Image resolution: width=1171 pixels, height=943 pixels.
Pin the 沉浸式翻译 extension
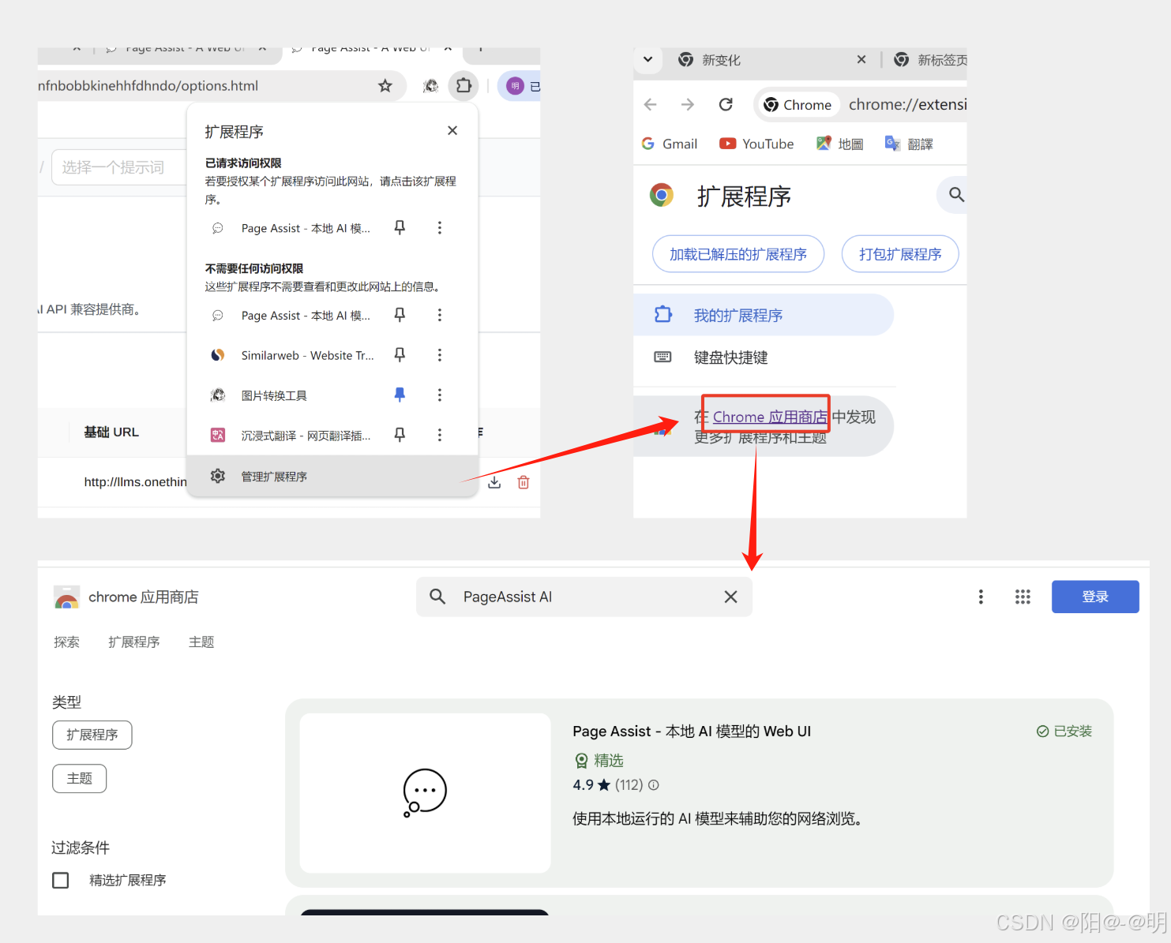pyautogui.click(x=400, y=435)
